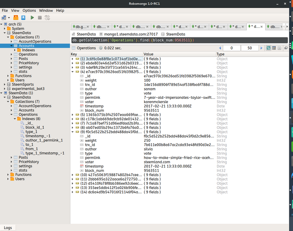Expand result document (1) 3c6f6c0e88f8e1c...
Viewport: 293px width, 231px height.
[72, 59]
